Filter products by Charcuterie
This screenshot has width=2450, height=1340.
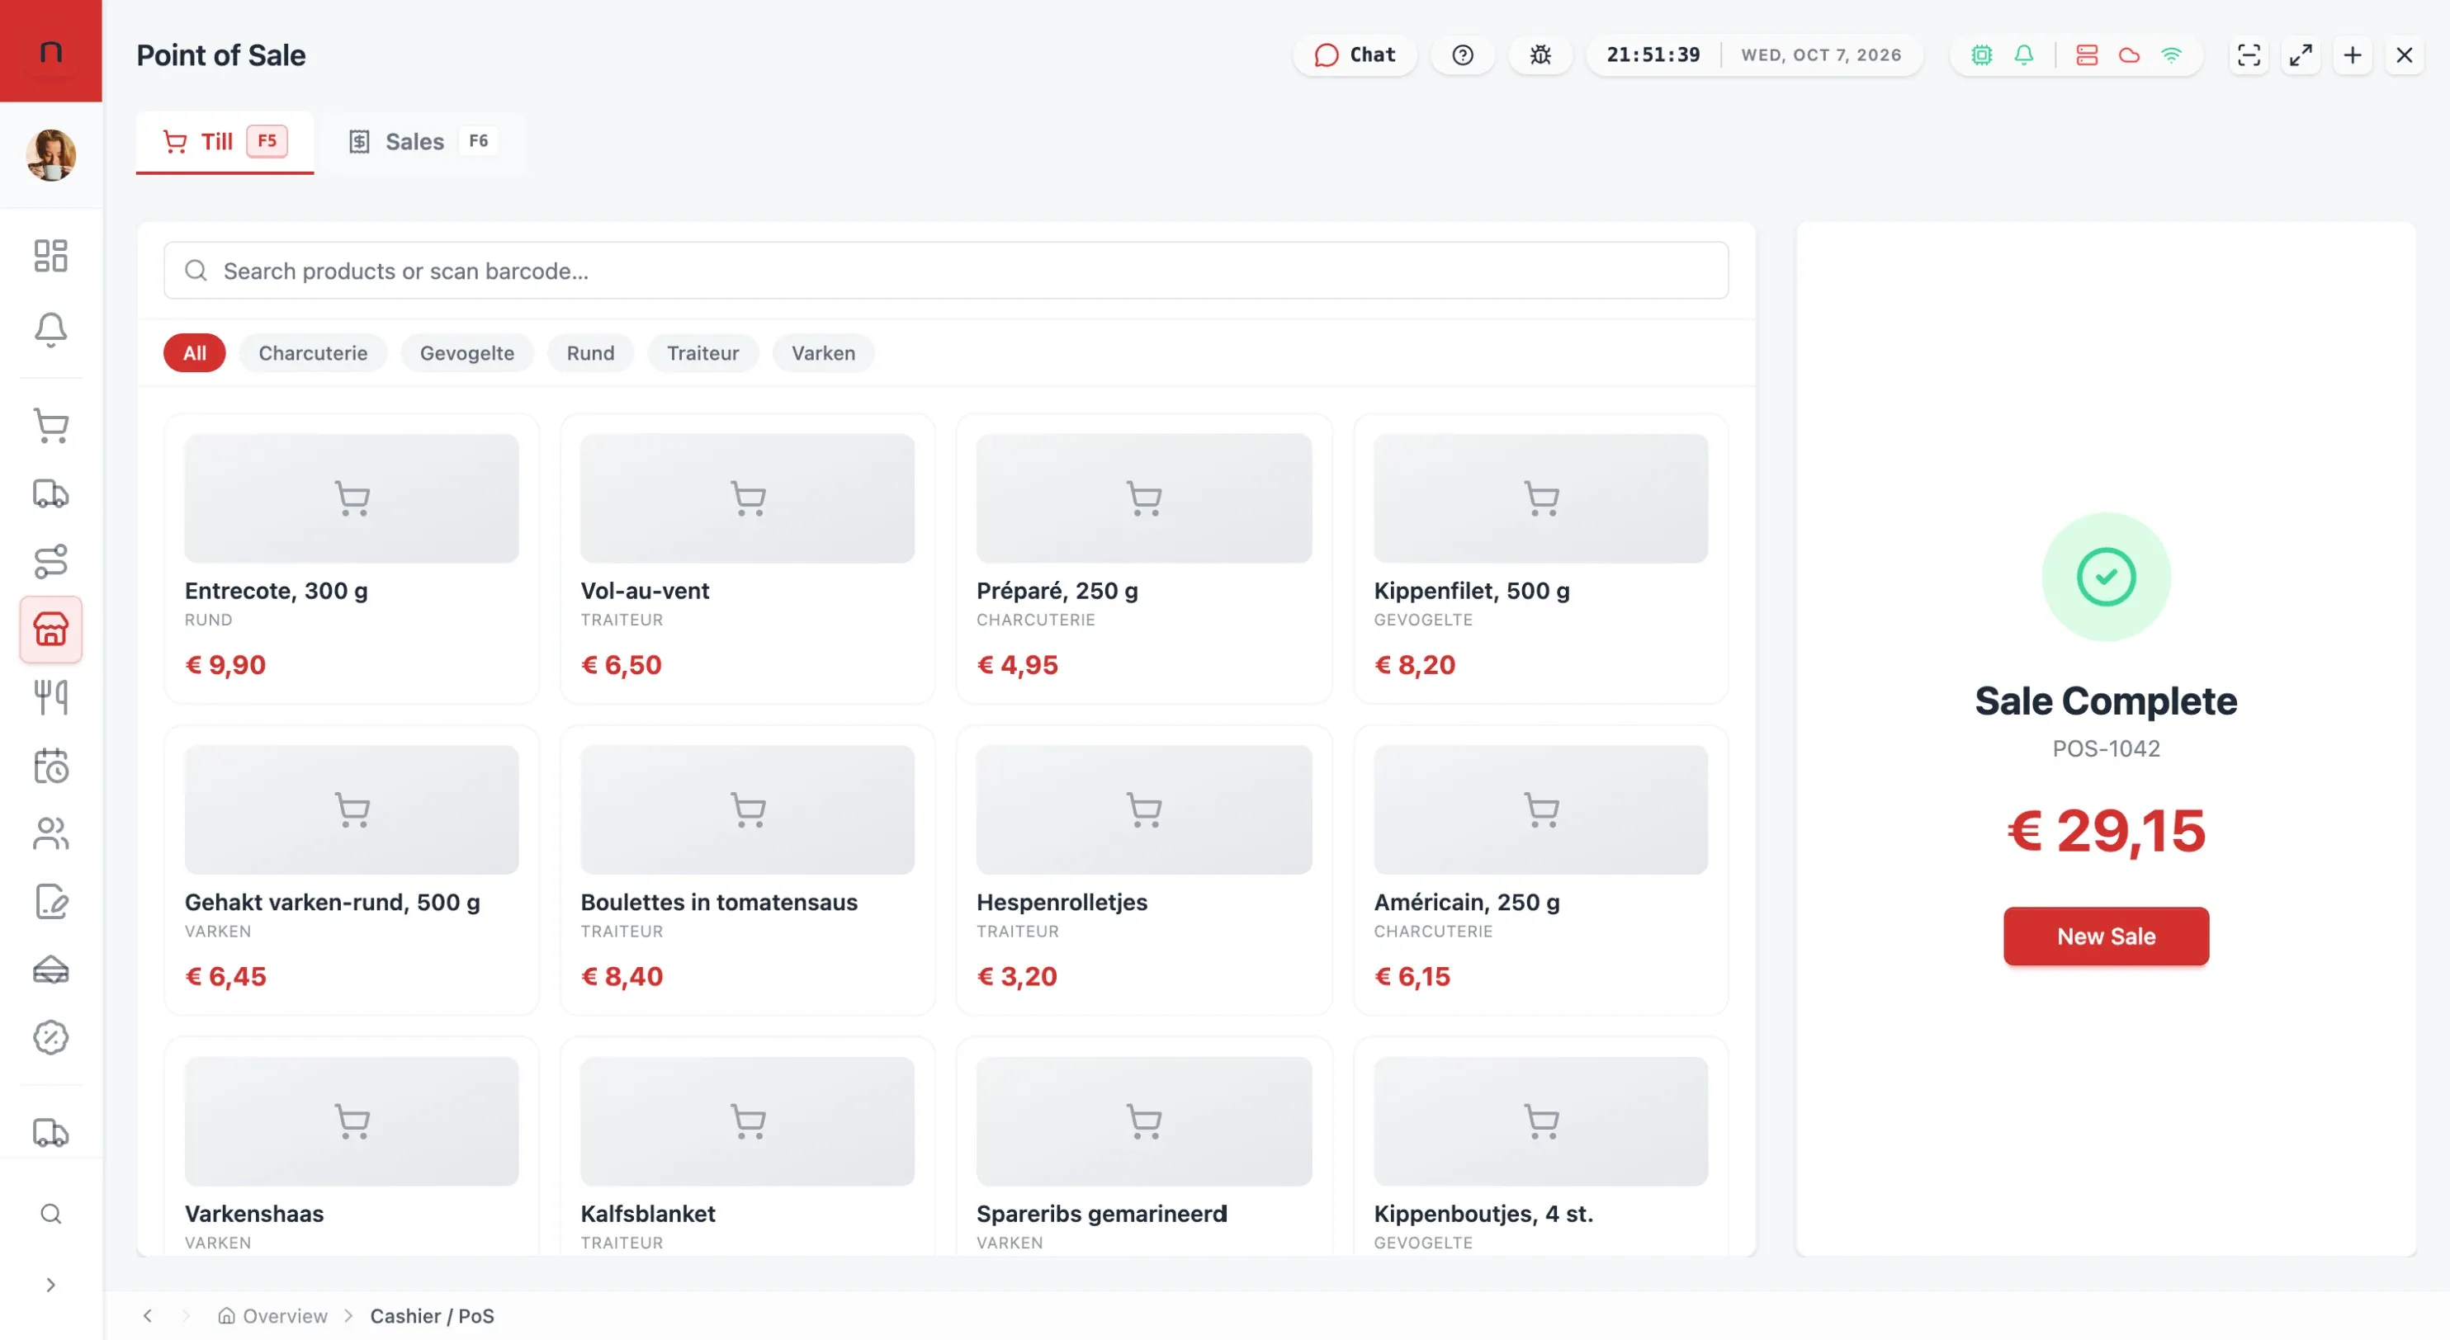(313, 352)
